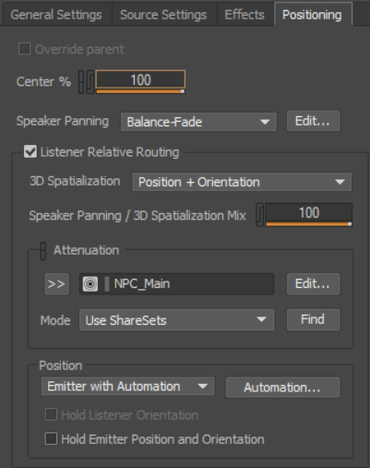Click the attenuation ShareSet icon beside NPC_Main
Screen dimensions: 370x468
pyautogui.click(x=90, y=284)
